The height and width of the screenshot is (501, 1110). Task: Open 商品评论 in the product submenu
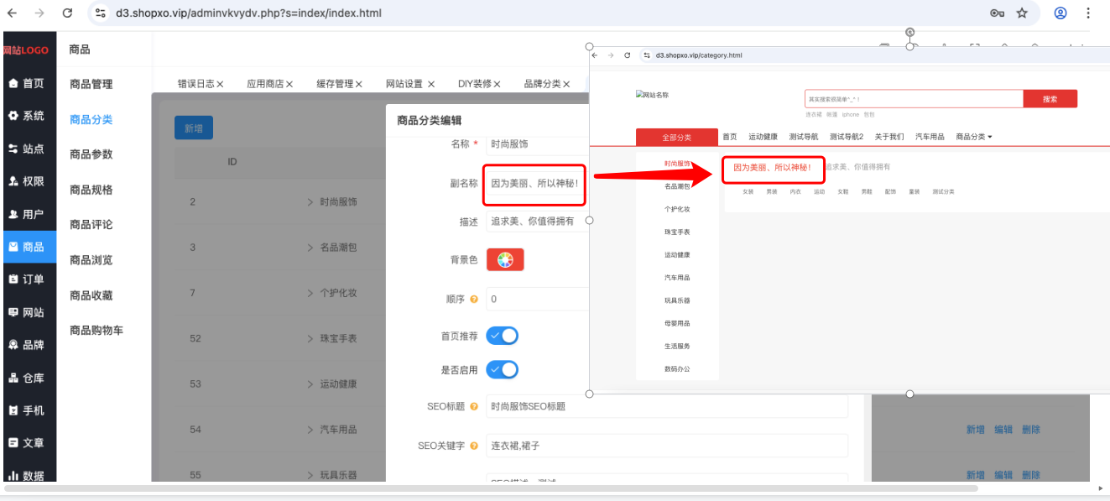pyautogui.click(x=91, y=225)
